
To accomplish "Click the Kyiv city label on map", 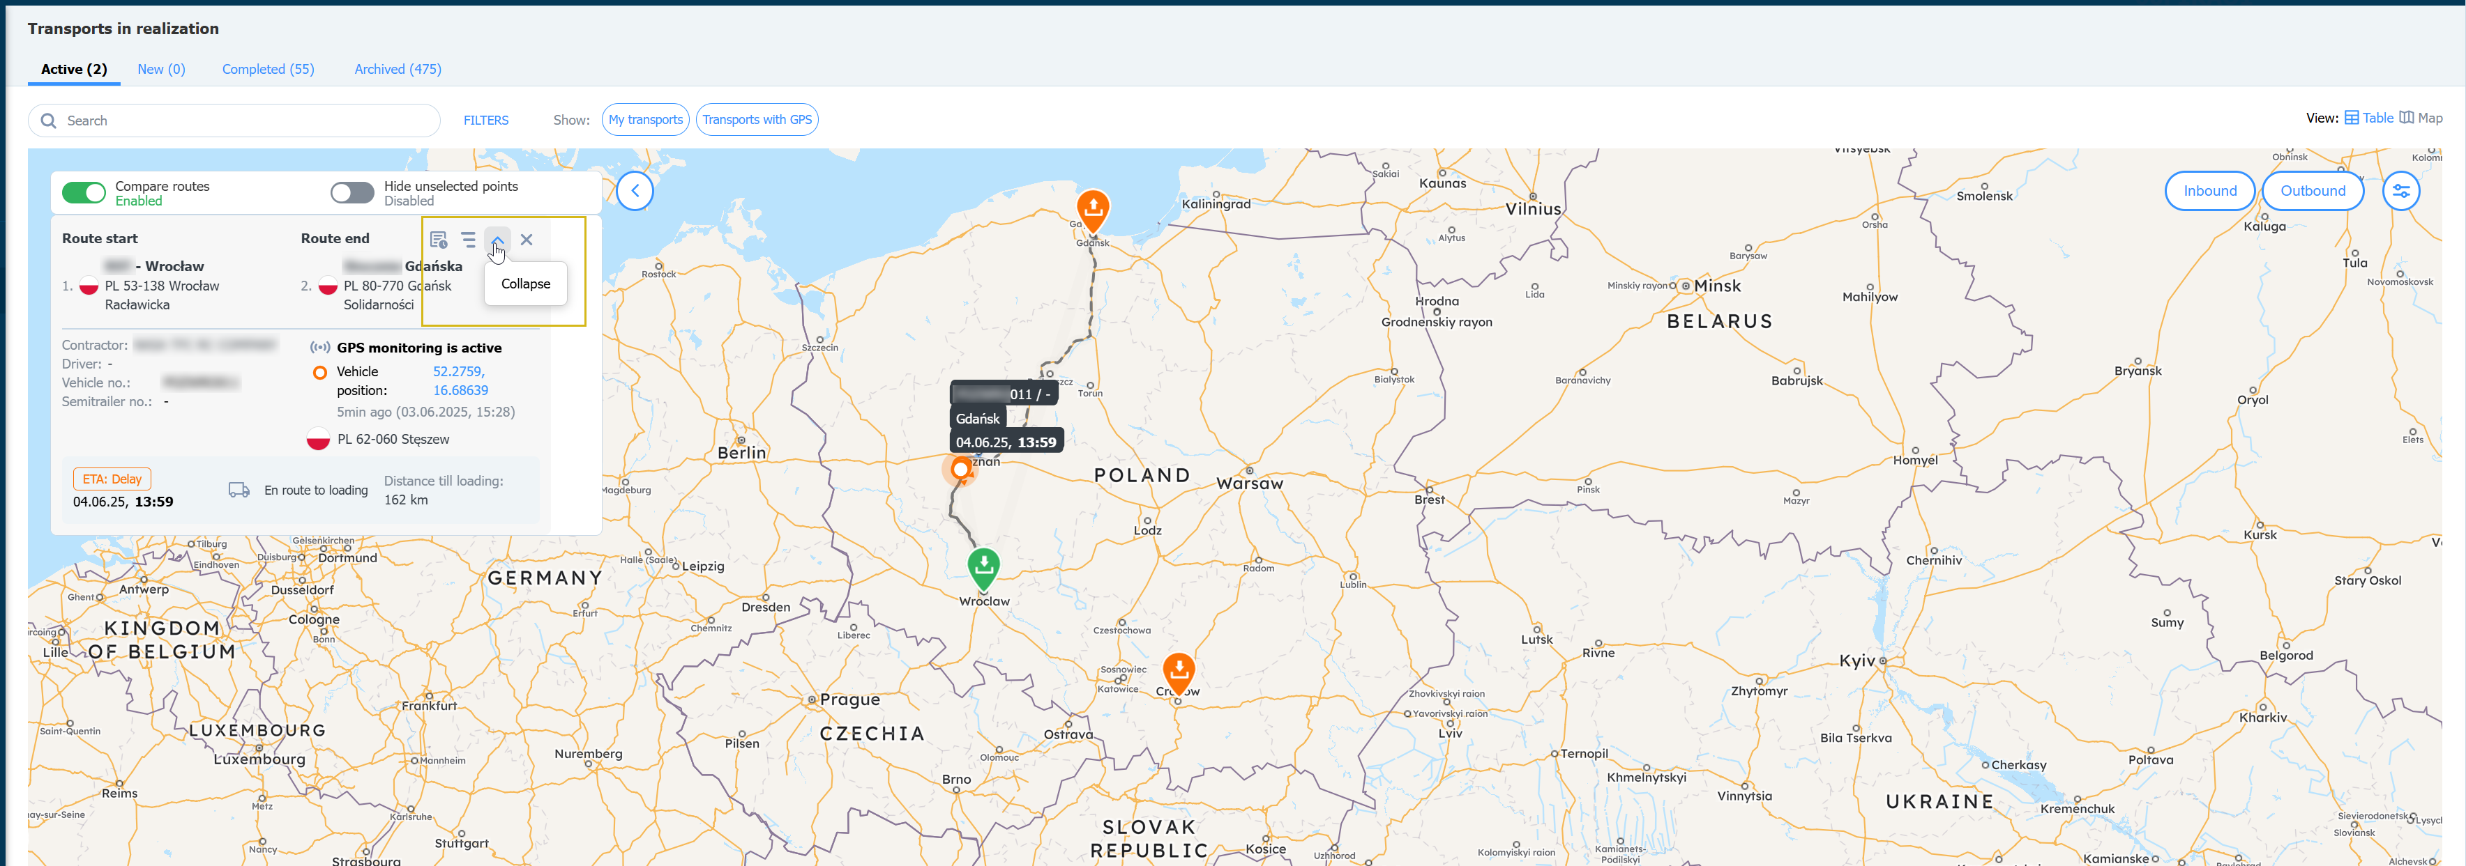I will point(1857,660).
